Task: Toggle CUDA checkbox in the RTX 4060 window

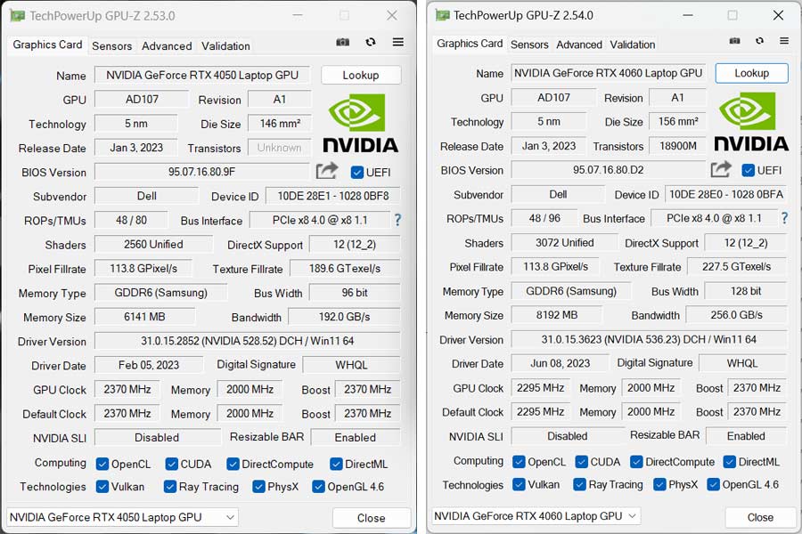Action: click(x=582, y=462)
